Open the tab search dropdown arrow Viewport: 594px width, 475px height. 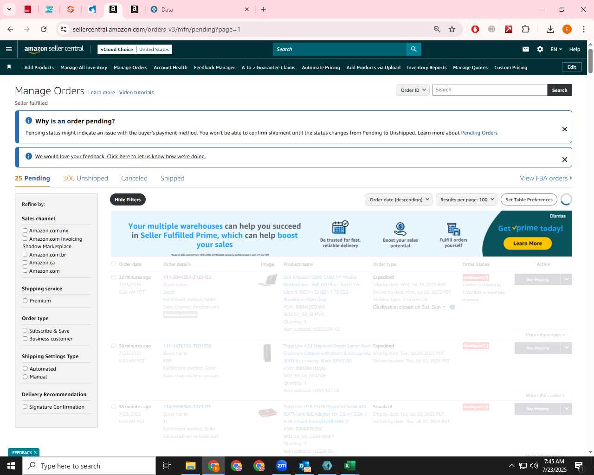coord(9,9)
